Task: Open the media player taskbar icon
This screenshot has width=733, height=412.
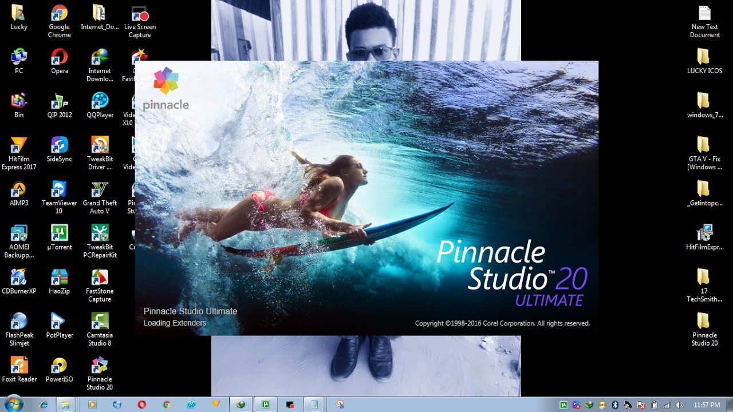Action: [92, 404]
